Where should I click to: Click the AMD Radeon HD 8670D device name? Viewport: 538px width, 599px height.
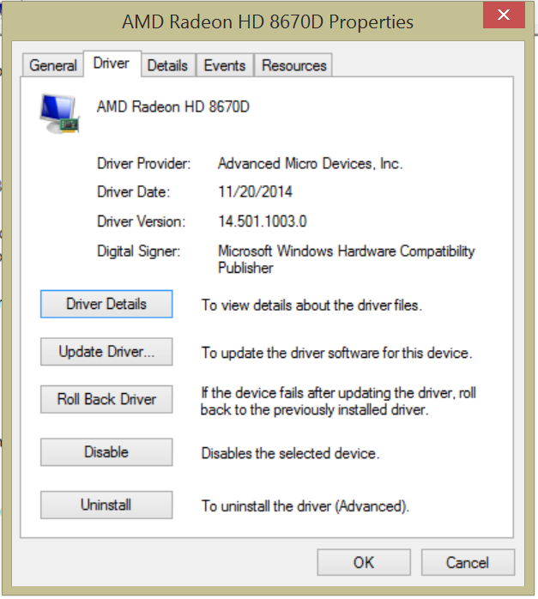[x=173, y=106]
